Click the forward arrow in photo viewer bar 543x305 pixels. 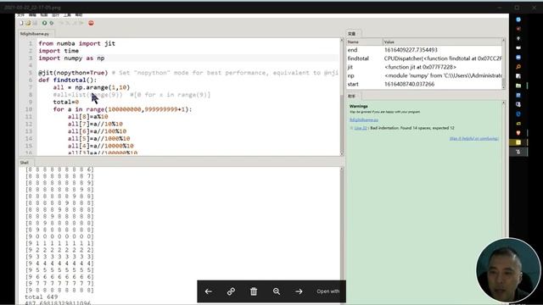pos(299,291)
